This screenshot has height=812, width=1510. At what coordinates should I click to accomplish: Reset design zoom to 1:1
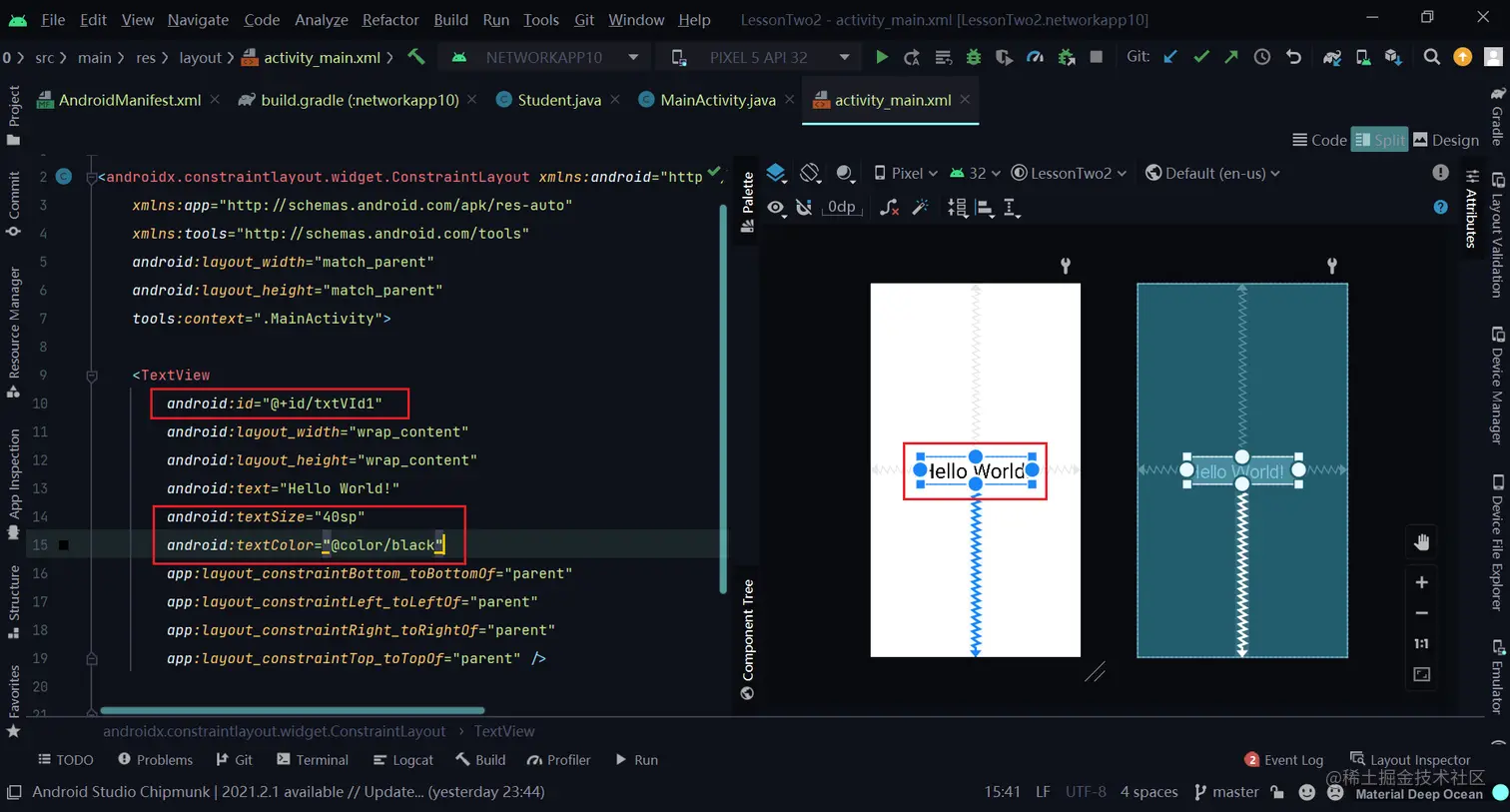[x=1422, y=644]
